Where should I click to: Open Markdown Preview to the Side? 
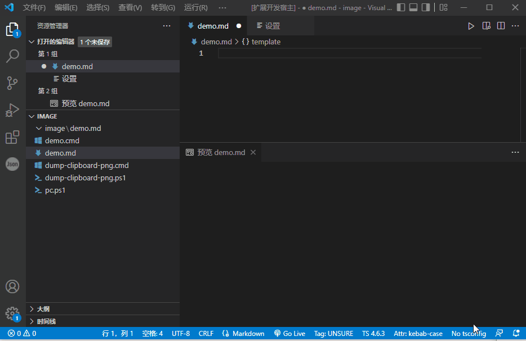486,26
